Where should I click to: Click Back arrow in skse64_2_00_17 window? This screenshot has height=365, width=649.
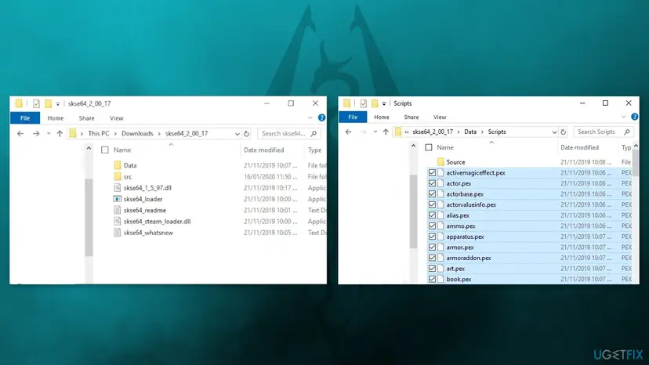click(20, 134)
